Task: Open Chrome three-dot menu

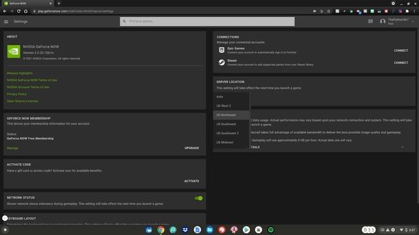Action: (x=414, y=11)
